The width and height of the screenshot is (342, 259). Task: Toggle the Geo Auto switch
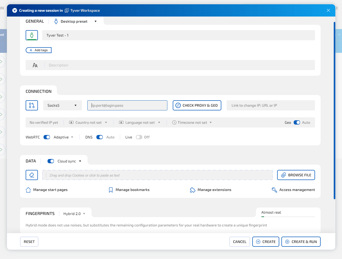[297, 122]
